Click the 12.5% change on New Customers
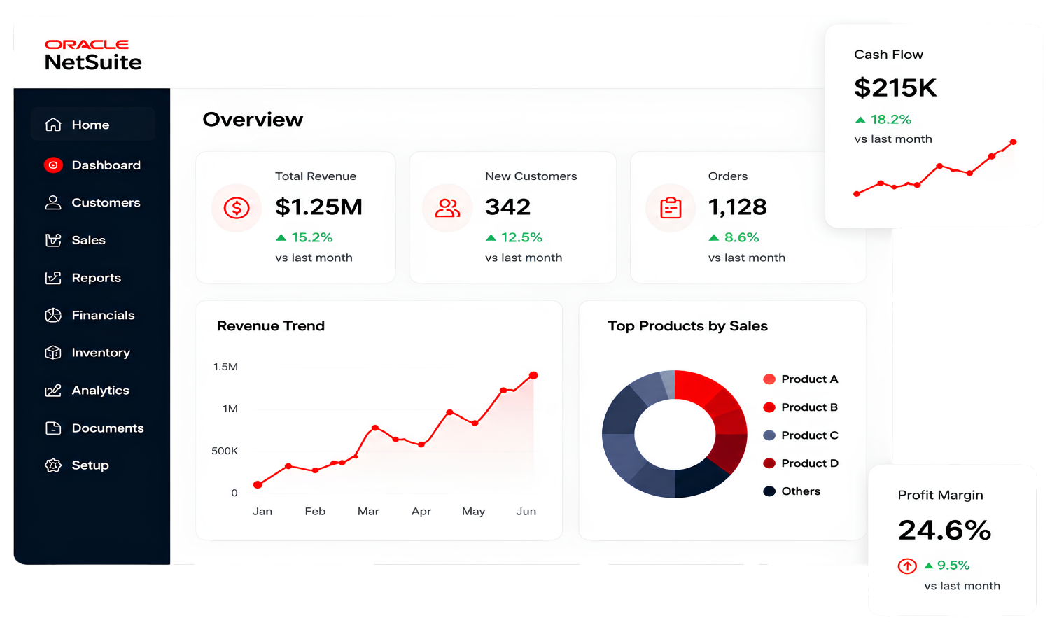Image resolution: width=1050 pixels, height=630 pixels. click(x=521, y=237)
